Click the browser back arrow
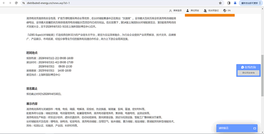This screenshot has height=134, width=264. tap(3, 3)
